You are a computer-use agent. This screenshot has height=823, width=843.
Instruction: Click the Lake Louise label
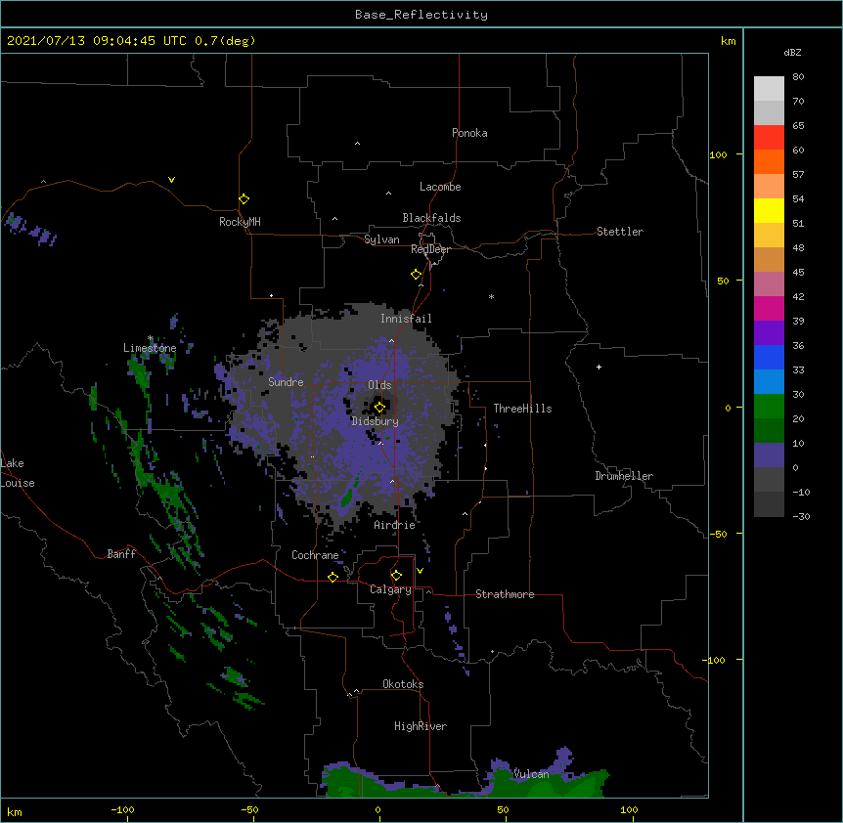pos(18,473)
